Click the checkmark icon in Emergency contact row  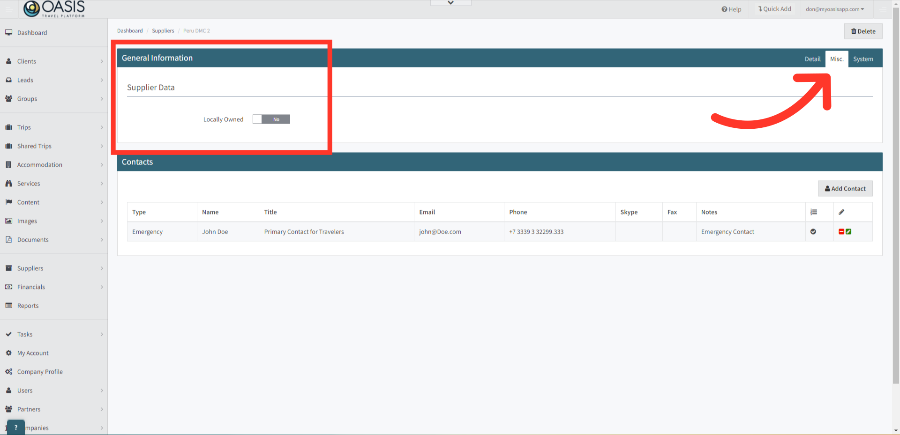813,232
